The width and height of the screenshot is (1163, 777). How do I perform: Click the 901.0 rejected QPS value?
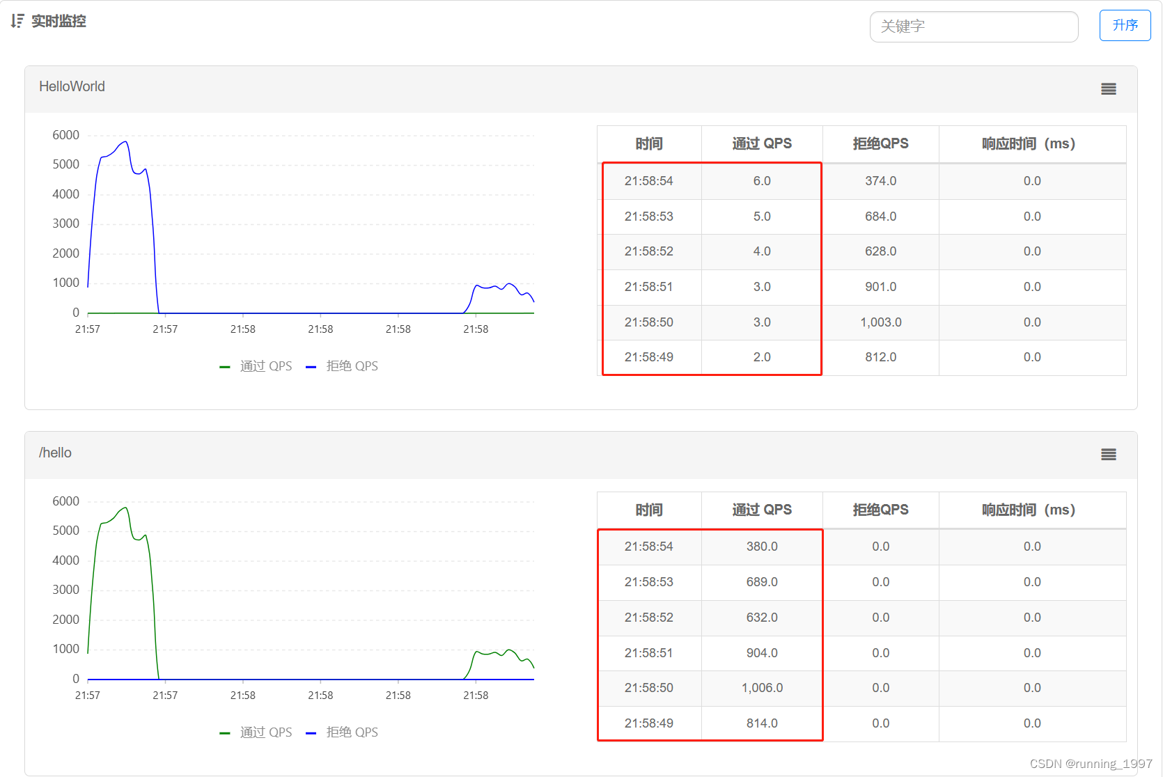coord(881,287)
